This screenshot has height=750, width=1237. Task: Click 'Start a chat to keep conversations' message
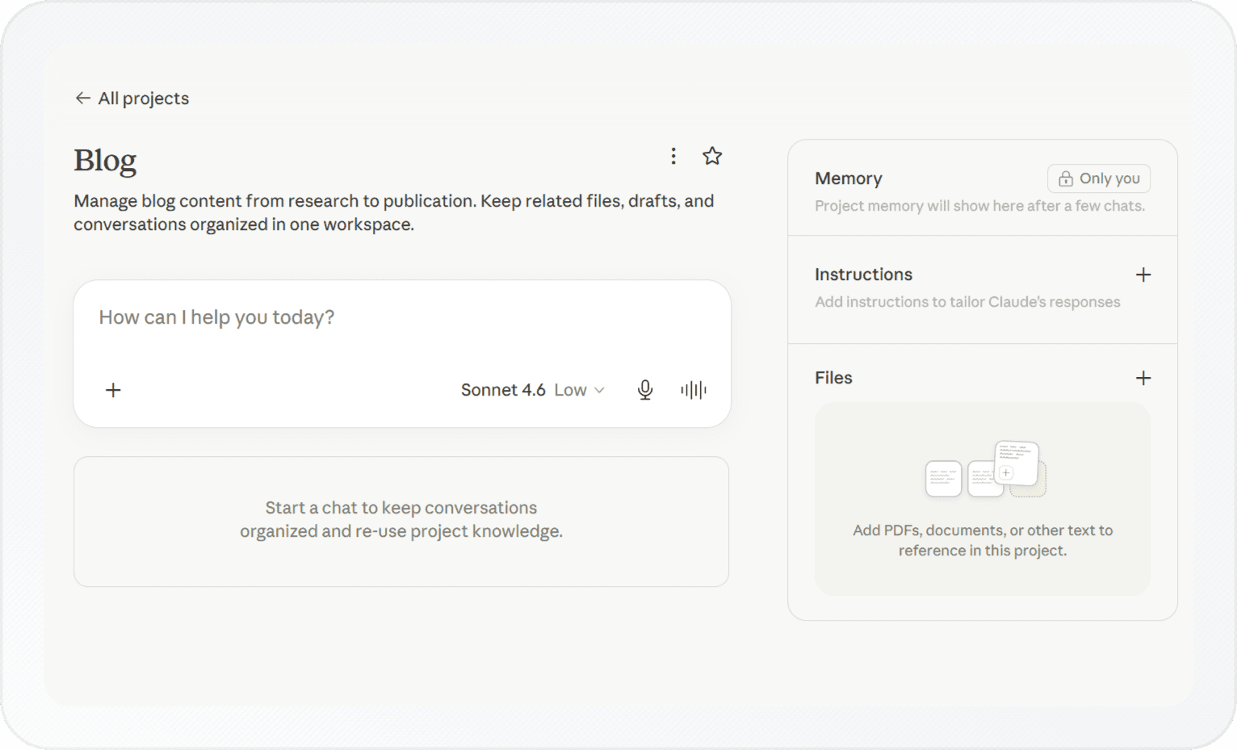tap(401, 519)
